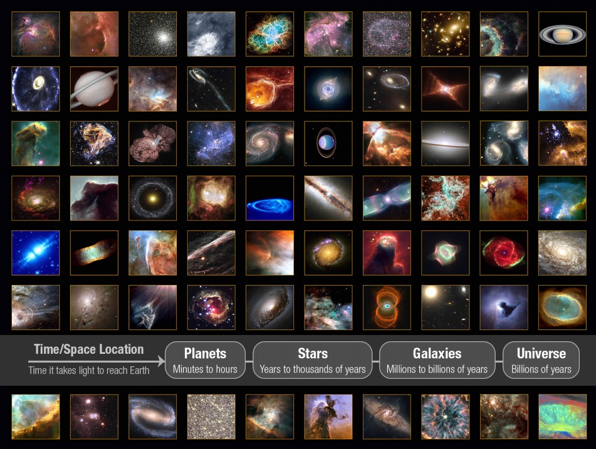Select the Whirlpool Galaxy spiral thumbnail

coord(270,143)
